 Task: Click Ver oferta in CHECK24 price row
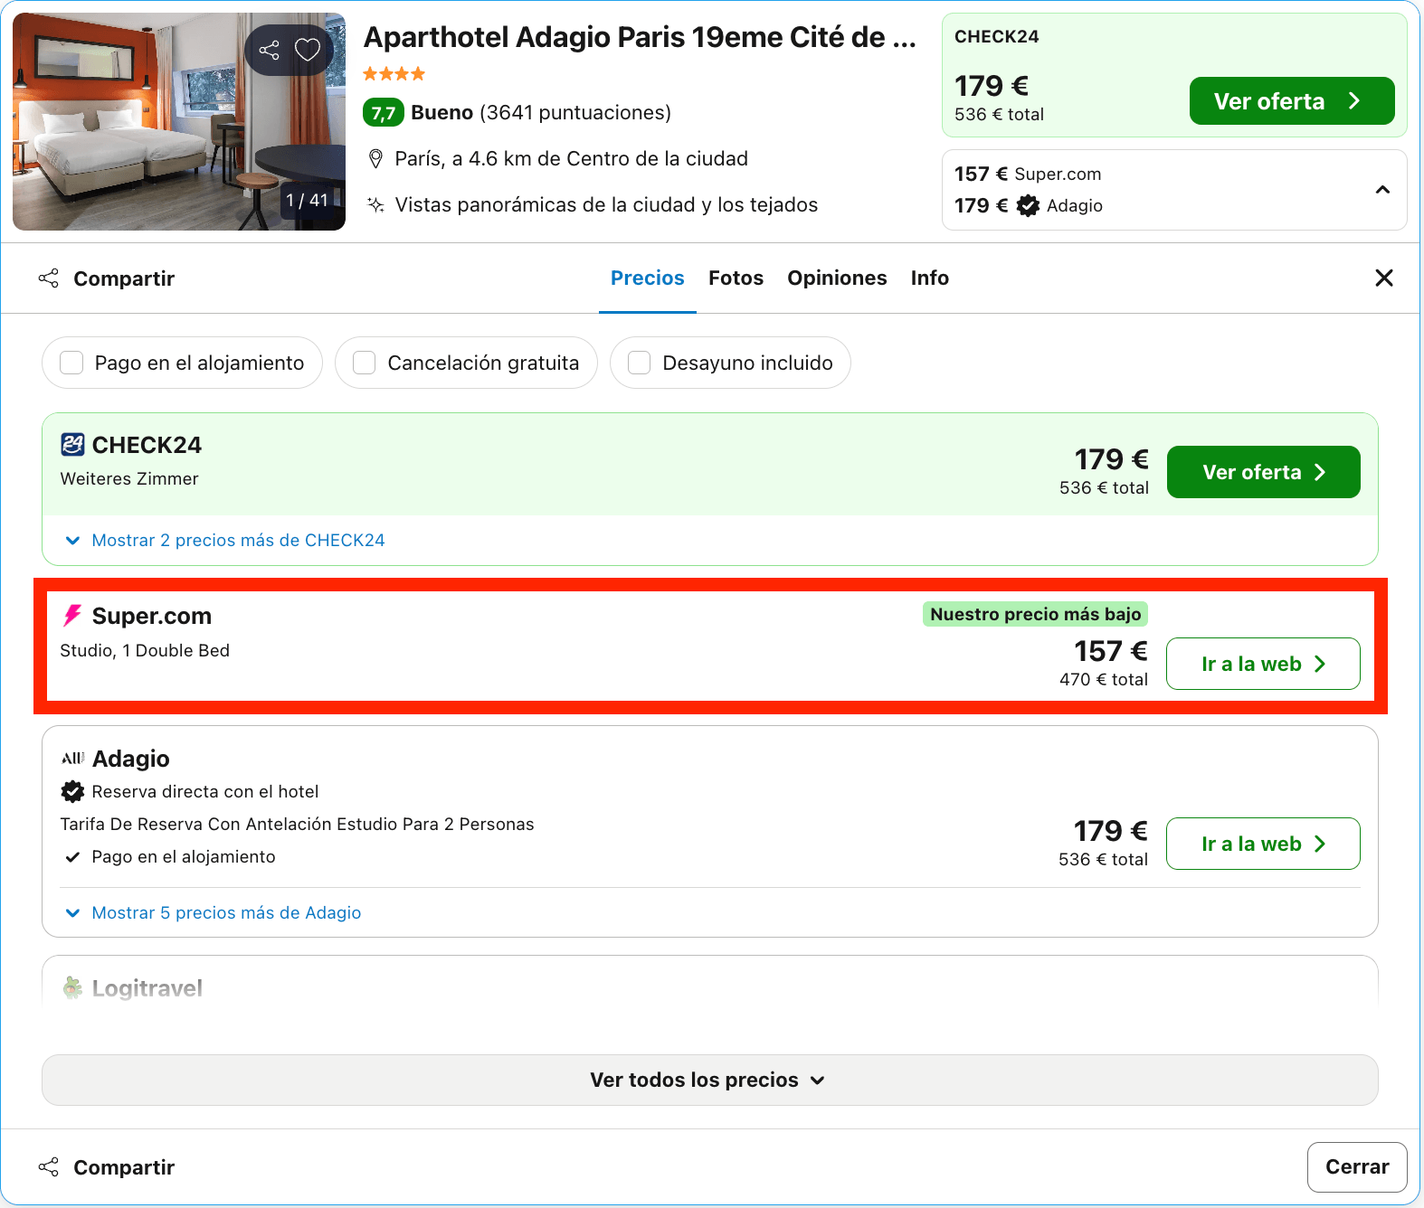(x=1264, y=472)
